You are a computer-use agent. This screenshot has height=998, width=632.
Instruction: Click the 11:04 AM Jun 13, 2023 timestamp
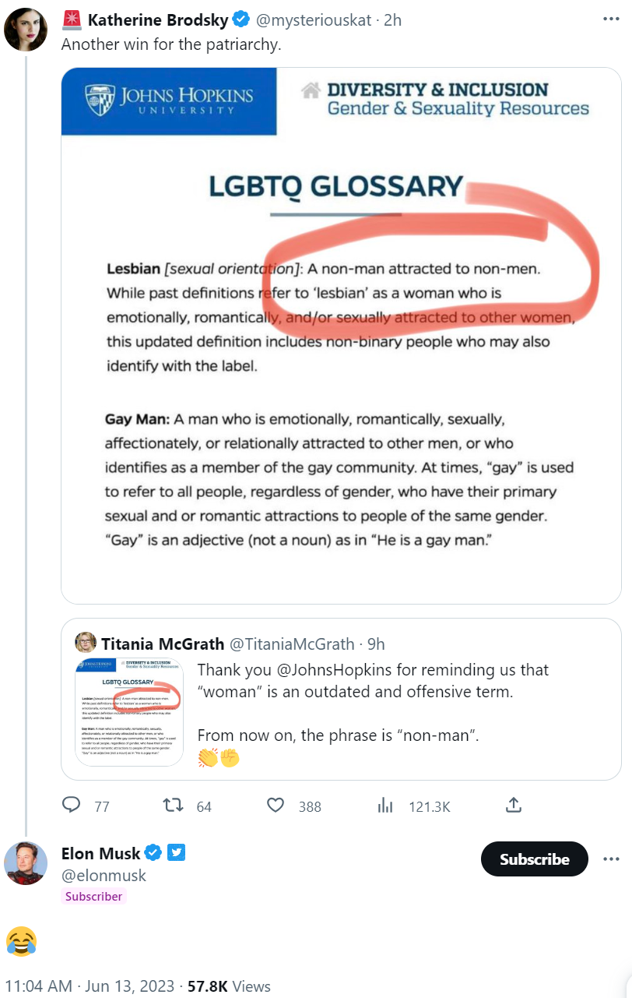point(89,986)
